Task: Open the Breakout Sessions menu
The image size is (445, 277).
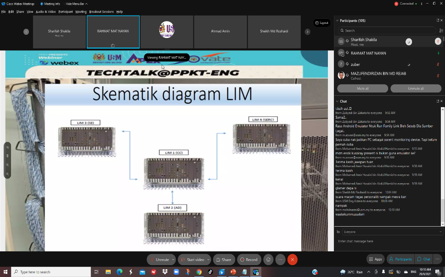Action: click(101, 11)
